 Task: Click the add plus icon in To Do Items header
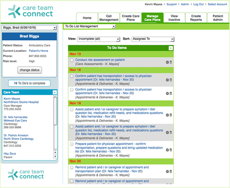(x=171, y=48)
